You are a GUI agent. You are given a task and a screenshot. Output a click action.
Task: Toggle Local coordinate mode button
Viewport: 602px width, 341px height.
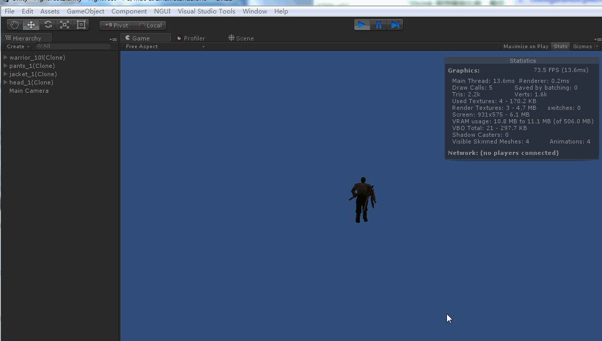coord(150,25)
